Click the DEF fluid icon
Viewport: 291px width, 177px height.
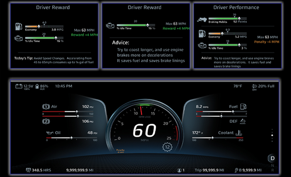243,121
